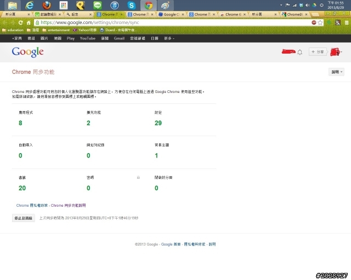
Task: Click the network signal tray icon
Action: coord(295,5)
